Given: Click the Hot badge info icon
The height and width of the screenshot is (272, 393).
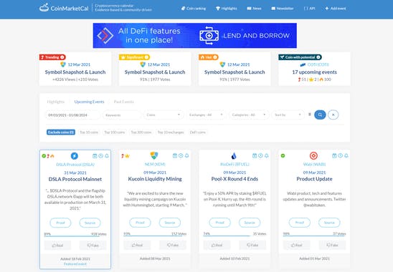Looking at the screenshot, I should tap(215, 57).
